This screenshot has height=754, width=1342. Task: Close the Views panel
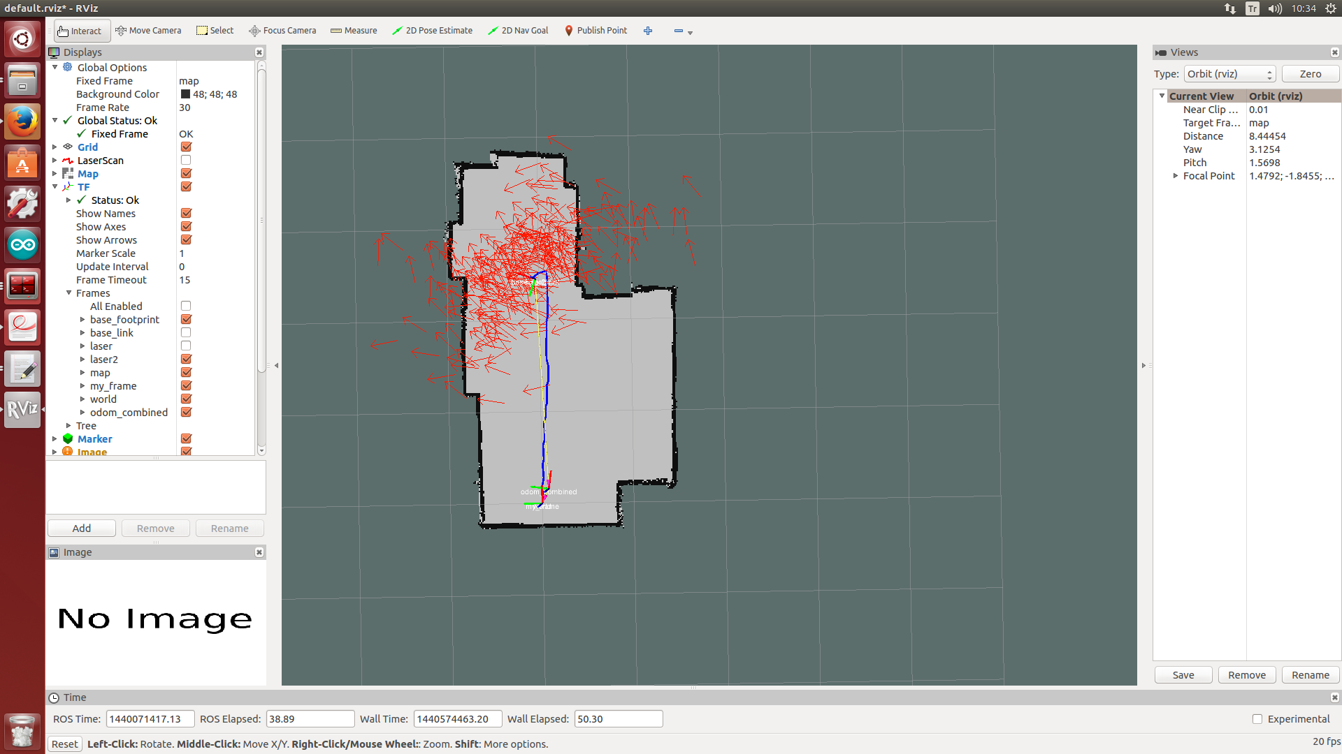(x=1334, y=52)
